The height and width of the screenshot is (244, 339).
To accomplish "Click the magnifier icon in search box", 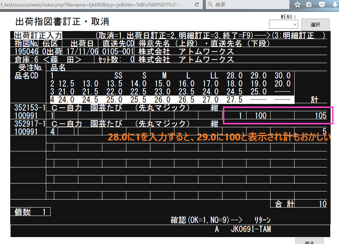I will [x=210, y=5].
